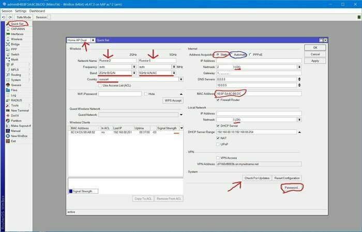Open the Wireless Clients column dropdown
Image resolution: width=362 pixels, height=232 pixels.
[x=182, y=128]
